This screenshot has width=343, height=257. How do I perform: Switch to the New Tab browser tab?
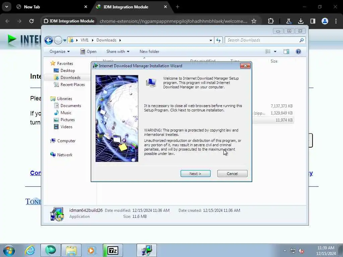pyautogui.click(x=52, y=7)
